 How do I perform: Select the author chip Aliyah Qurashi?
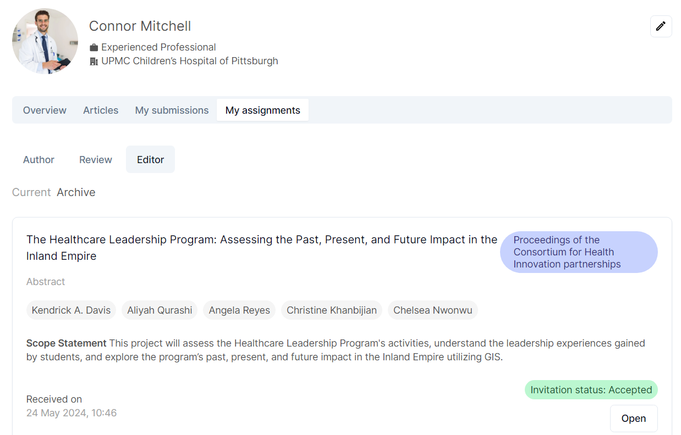(159, 310)
